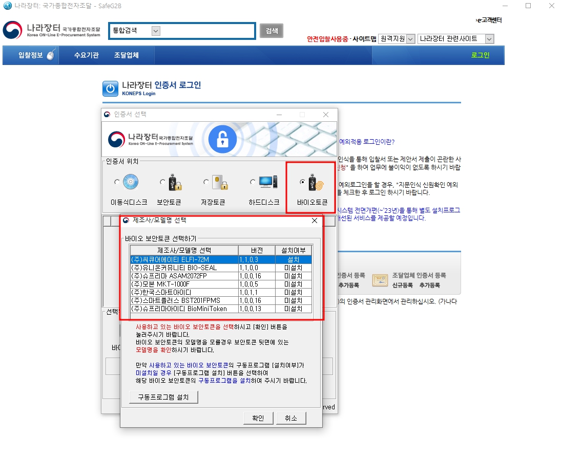
Task: Click the 검색 button
Action: pyautogui.click(x=272, y=31)
